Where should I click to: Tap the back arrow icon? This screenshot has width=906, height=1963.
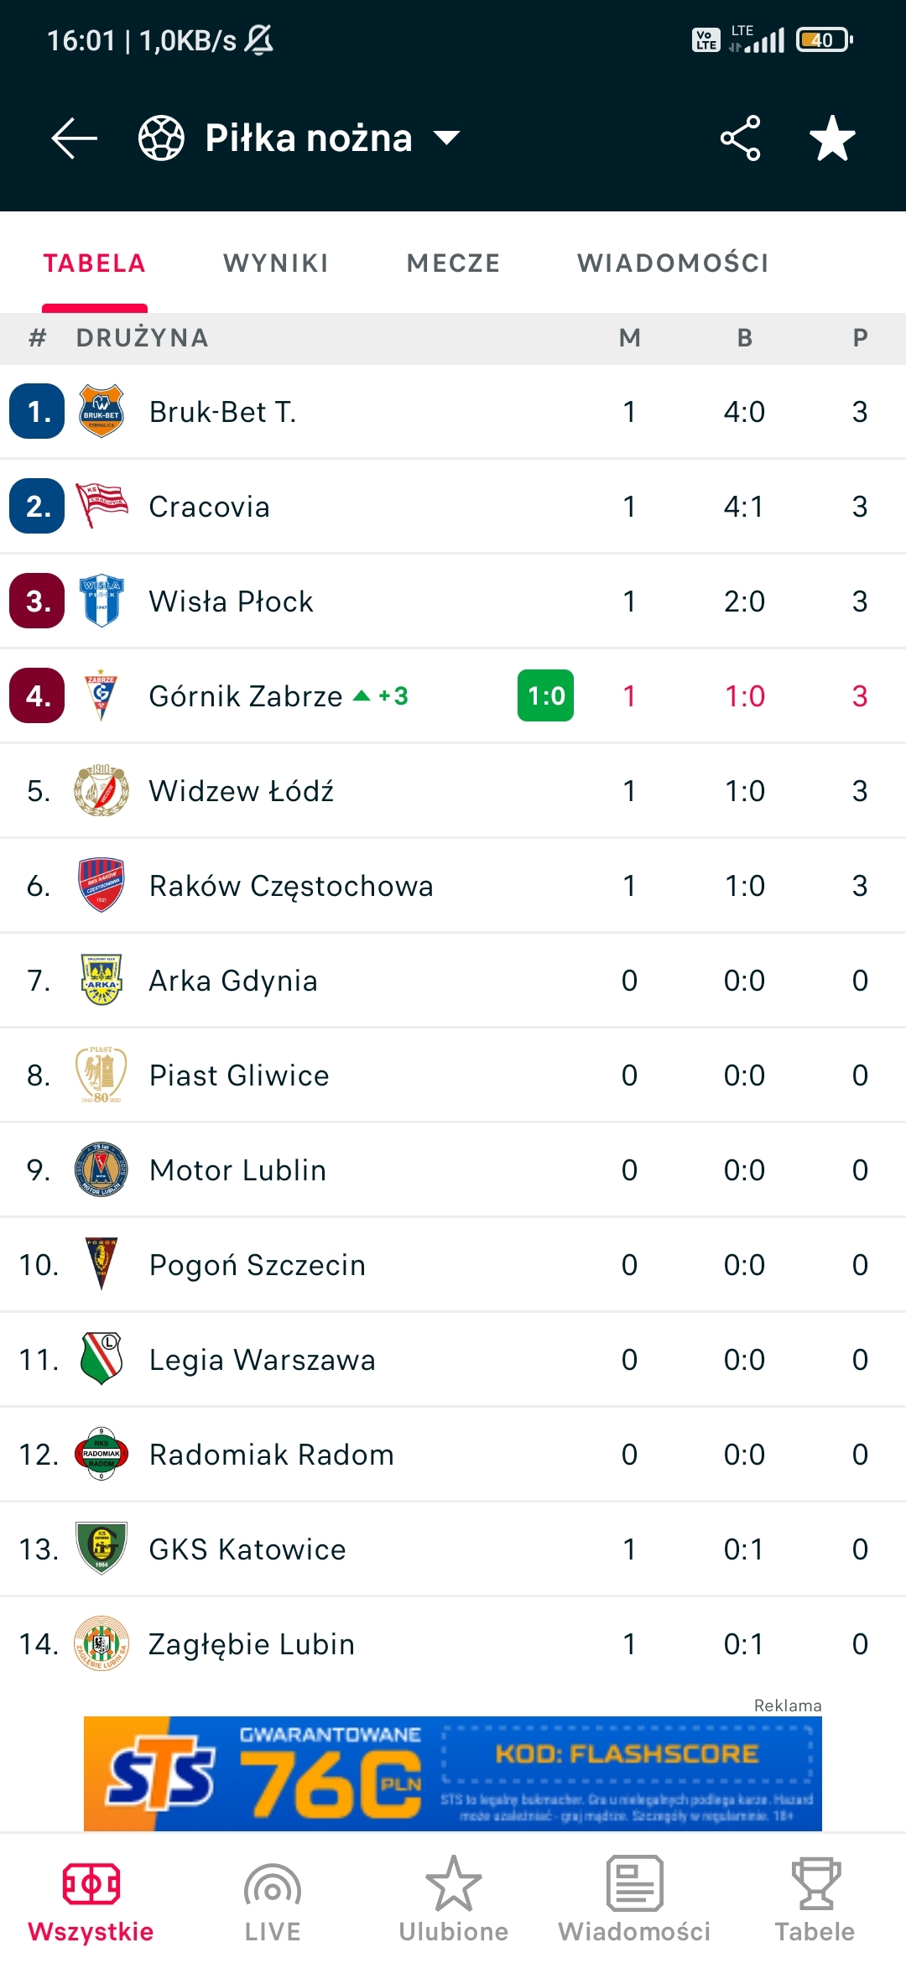75,138
